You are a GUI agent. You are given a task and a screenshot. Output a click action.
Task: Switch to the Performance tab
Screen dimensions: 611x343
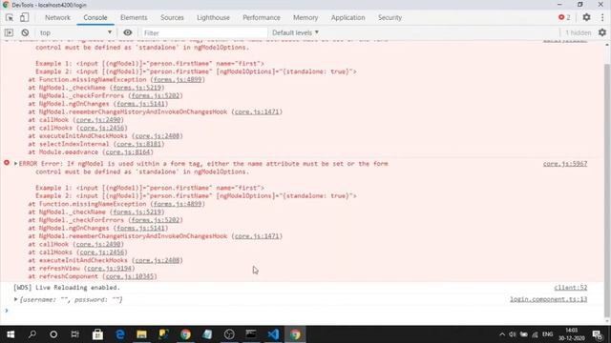[261, 17]
